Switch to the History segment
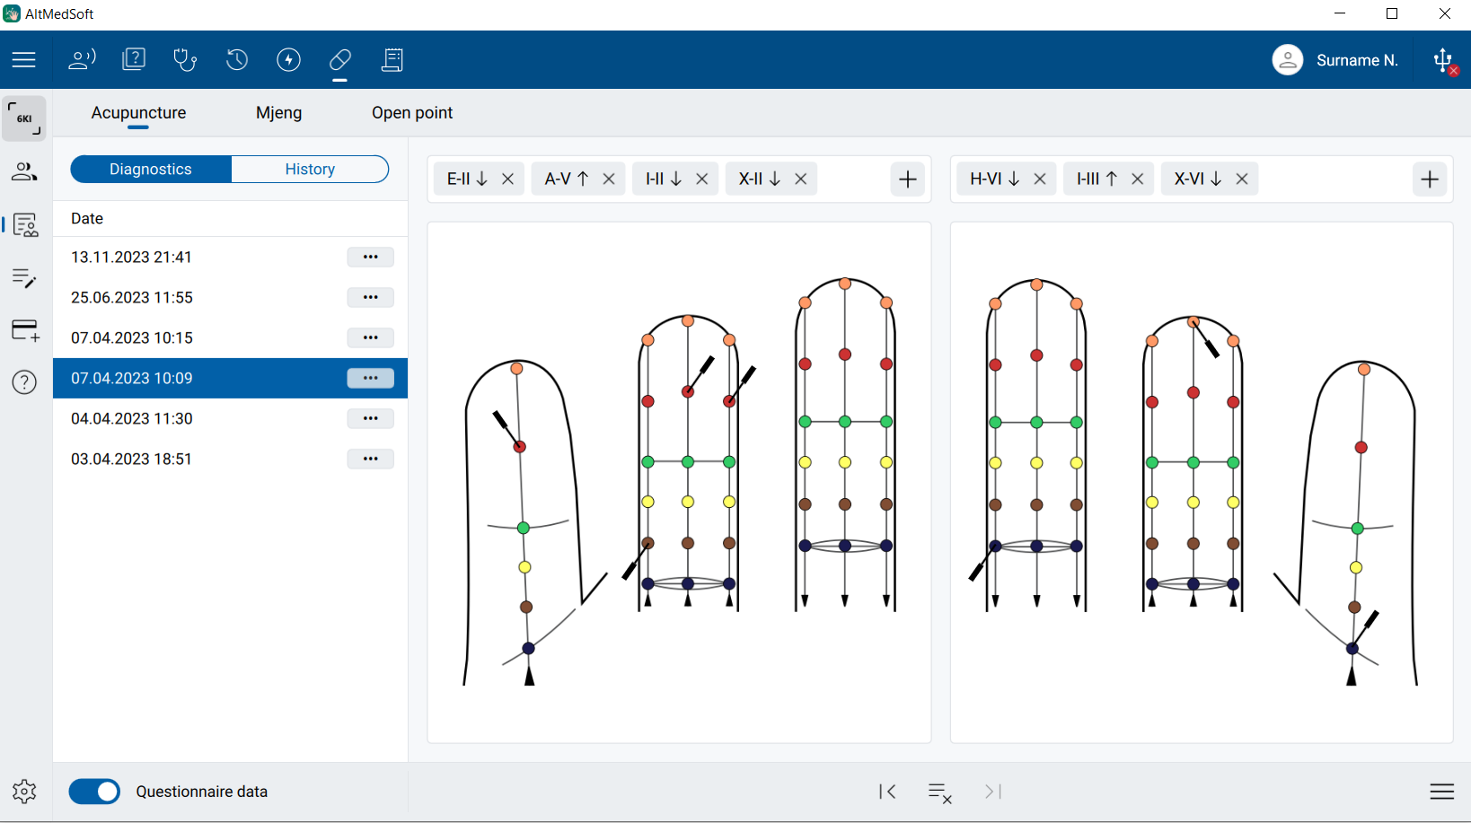The image size is (1471, 823). pos(310,170)
